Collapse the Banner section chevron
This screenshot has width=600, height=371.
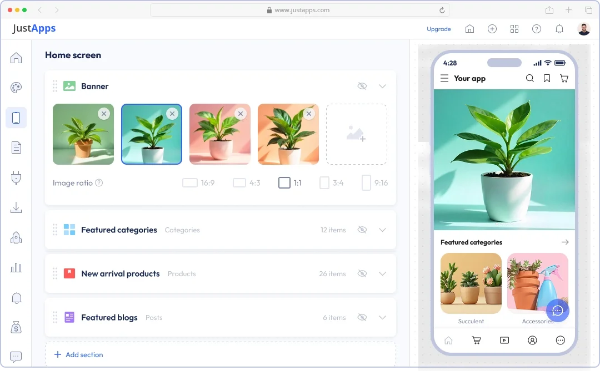tap(382, 87)
